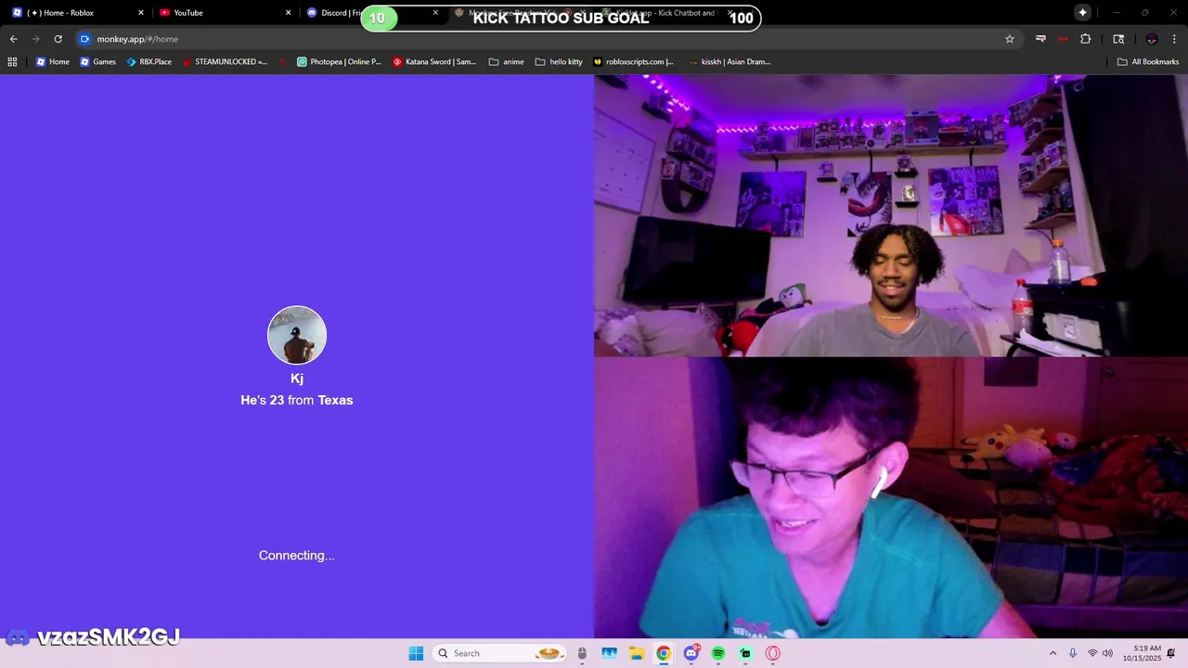Click the Gemini sparkle button in title bar

pos(1082,12)
